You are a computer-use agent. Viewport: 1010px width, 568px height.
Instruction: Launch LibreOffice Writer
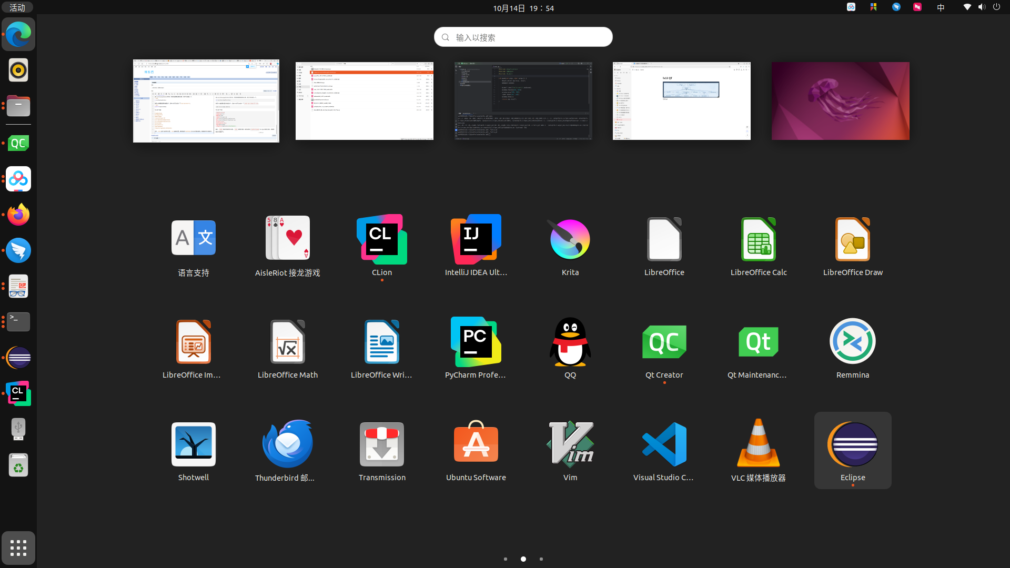click(x=382, y=348)
